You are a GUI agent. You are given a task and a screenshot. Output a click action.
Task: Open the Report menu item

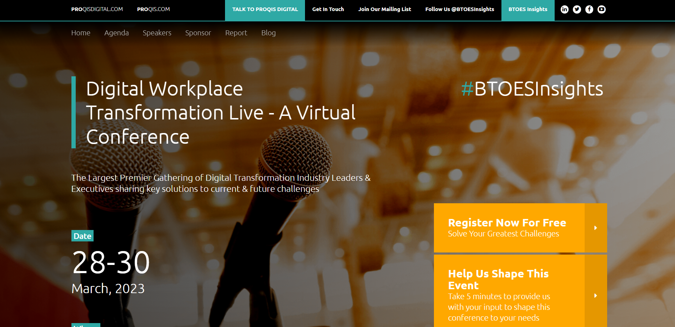(236, 33)
